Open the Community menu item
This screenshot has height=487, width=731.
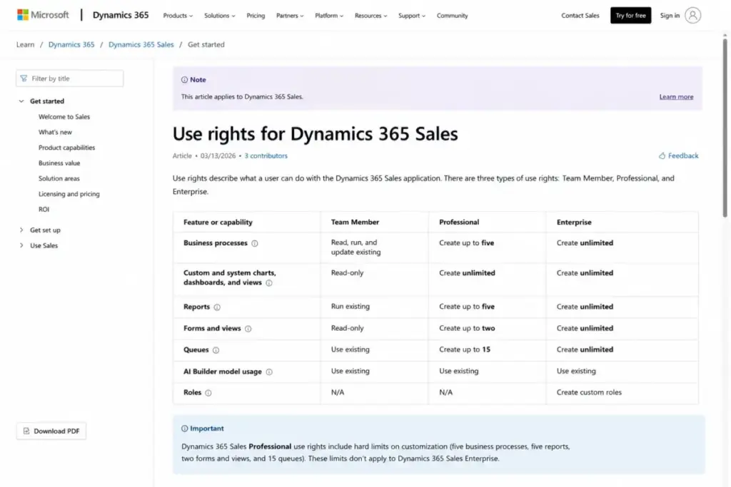[452, 16]
